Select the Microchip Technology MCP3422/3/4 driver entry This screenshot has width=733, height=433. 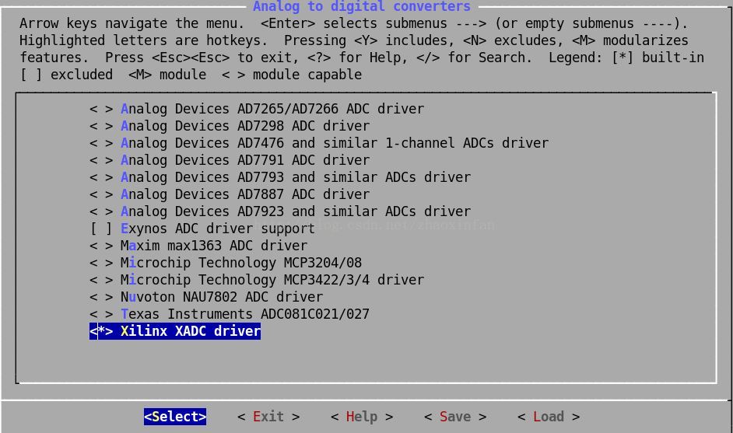click(x=272, y=280)
